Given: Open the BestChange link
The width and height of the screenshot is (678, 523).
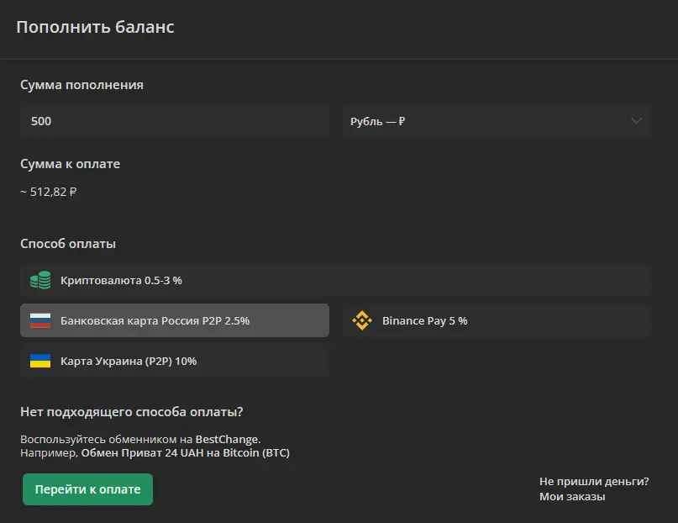Looking at the screenshot, I should click(228, 439).
